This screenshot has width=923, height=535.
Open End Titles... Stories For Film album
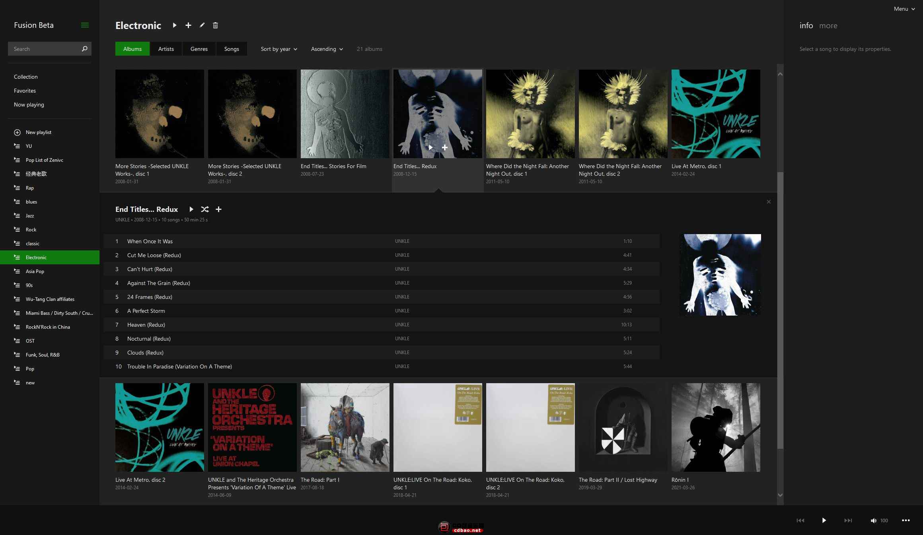pyautogui.click(x=345, y=114)
